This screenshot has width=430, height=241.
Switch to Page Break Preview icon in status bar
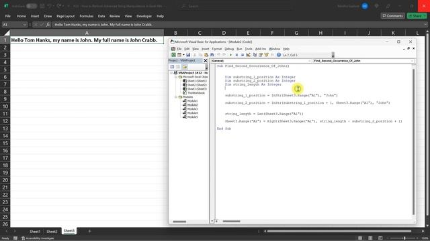click(x=380, y=238)
